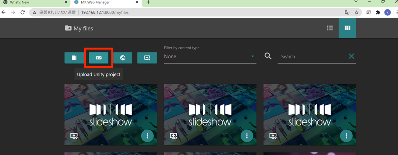Click inside the Search input field

pyautogui.click(x=313, y=57)
